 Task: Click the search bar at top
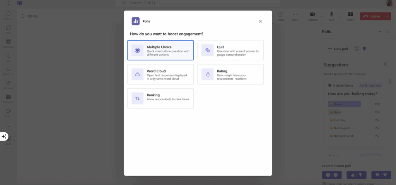point(193,3)
